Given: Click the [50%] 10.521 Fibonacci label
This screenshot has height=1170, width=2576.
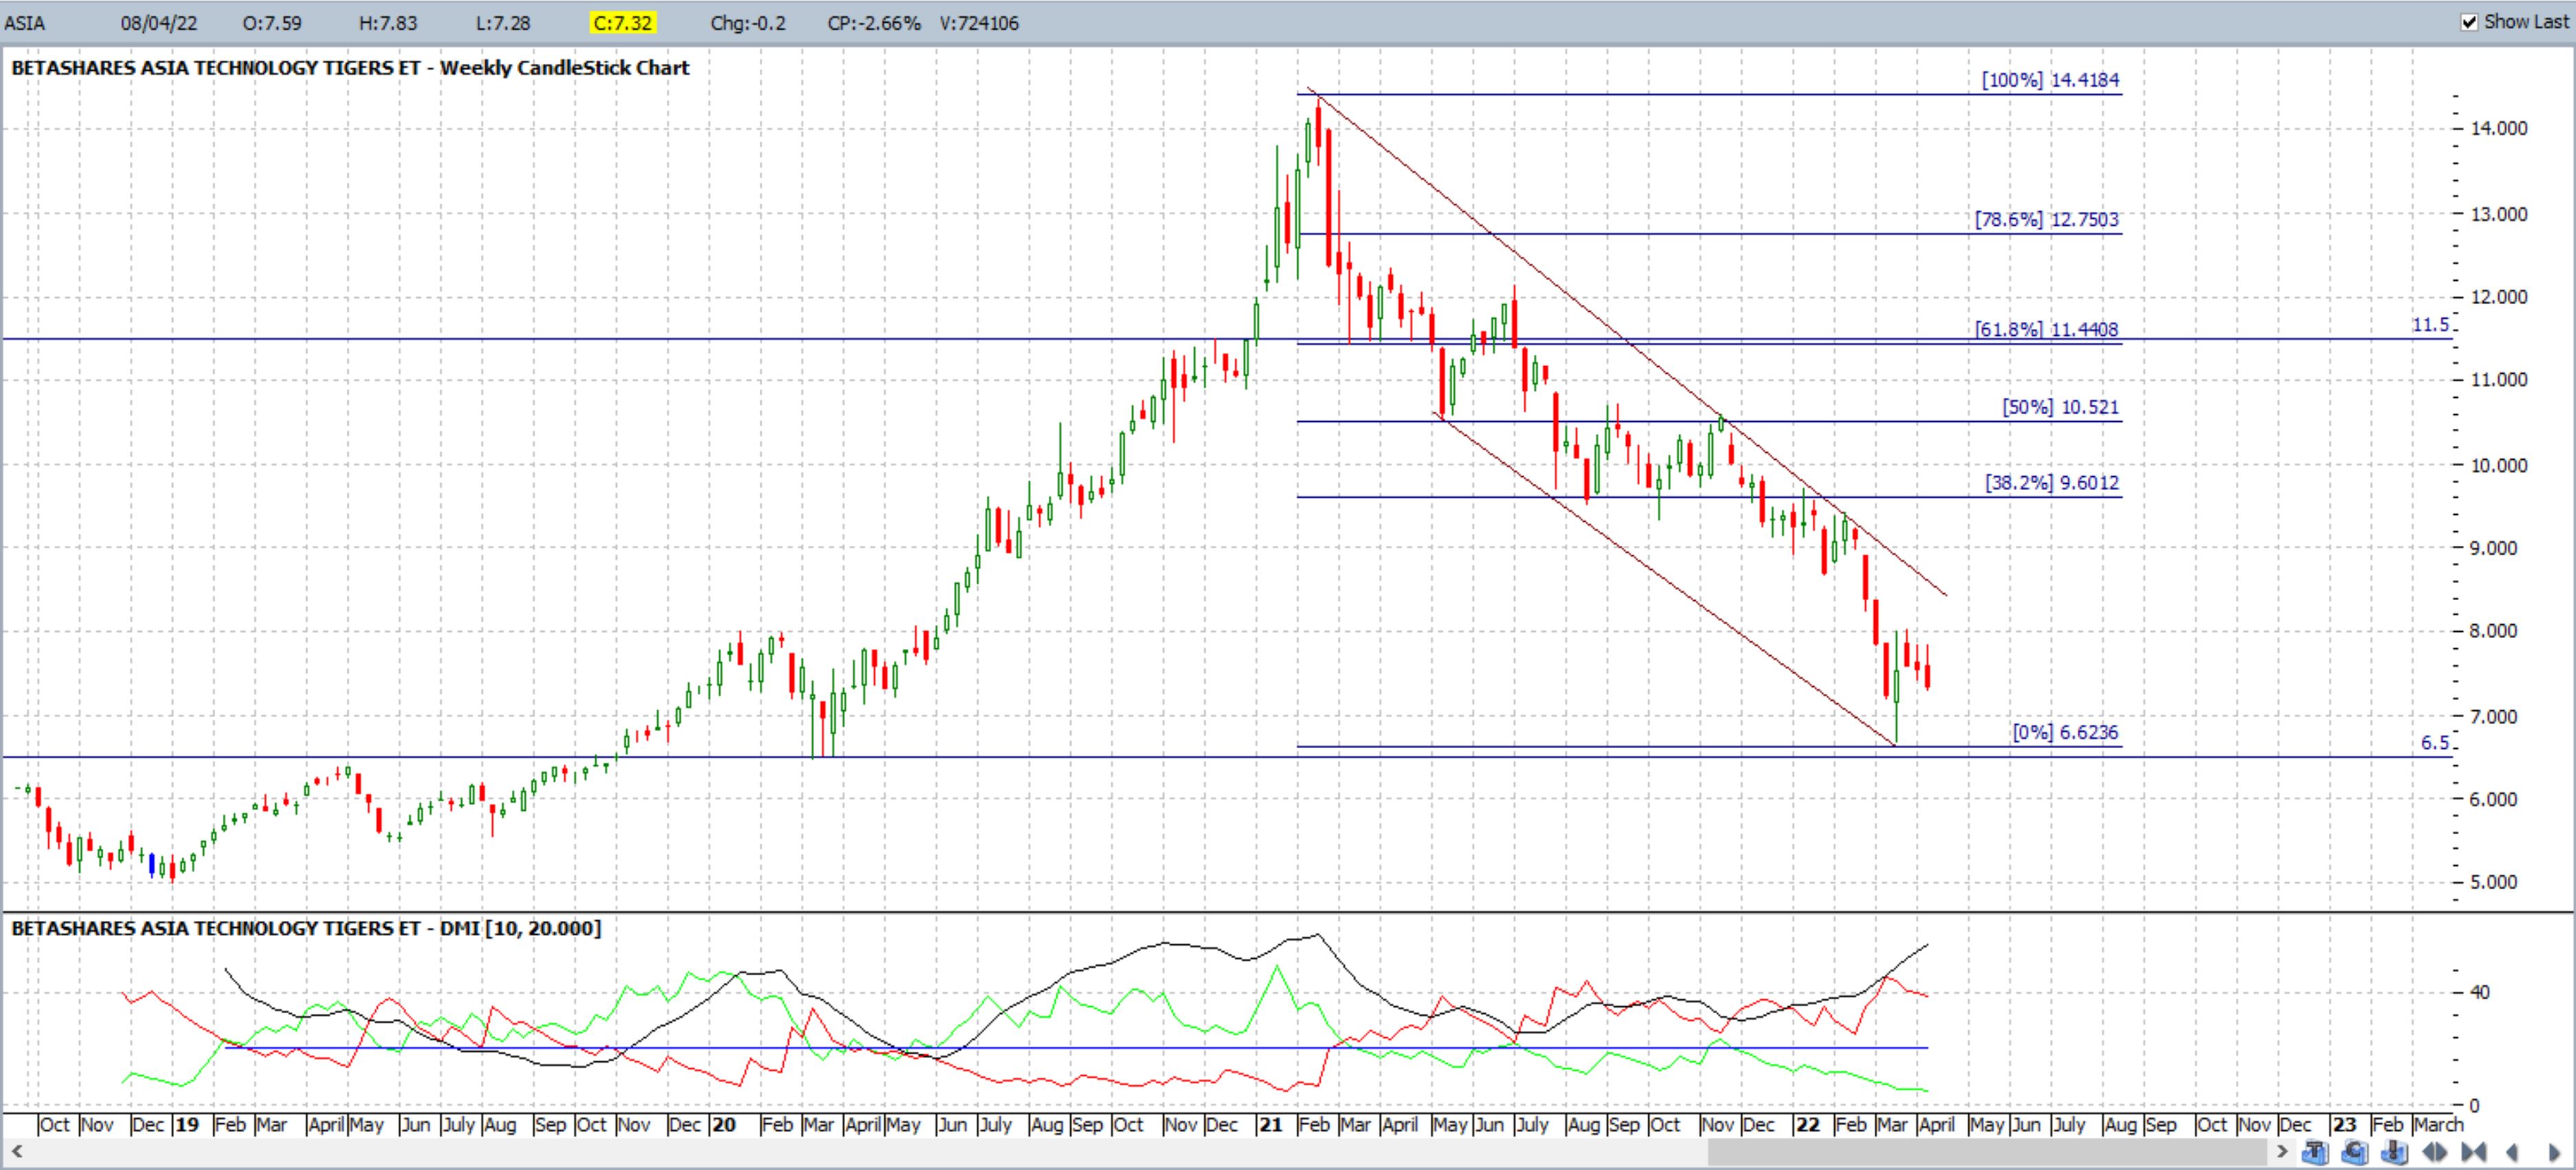Looking at the screenshot, I should pyautogui.click(x=2061, y=407).
